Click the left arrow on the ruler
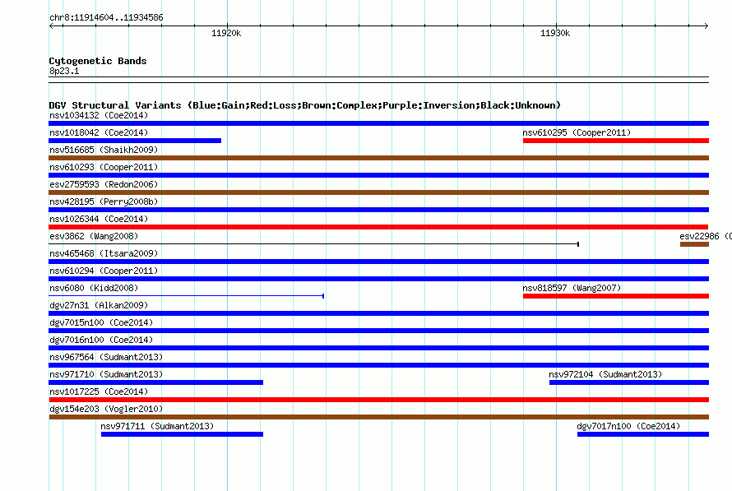Image resolution: width=732 pixels, height=491 pixels. pyautogui.click(x=51, y=25)
